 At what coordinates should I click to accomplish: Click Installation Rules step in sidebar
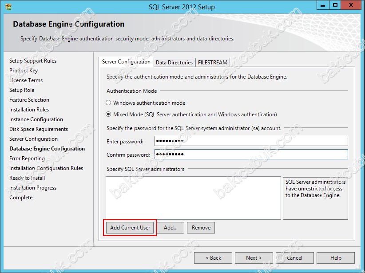[29, 110]
